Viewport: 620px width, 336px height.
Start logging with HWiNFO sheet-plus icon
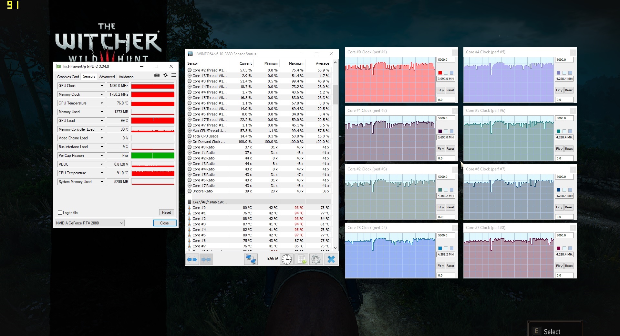302,259
